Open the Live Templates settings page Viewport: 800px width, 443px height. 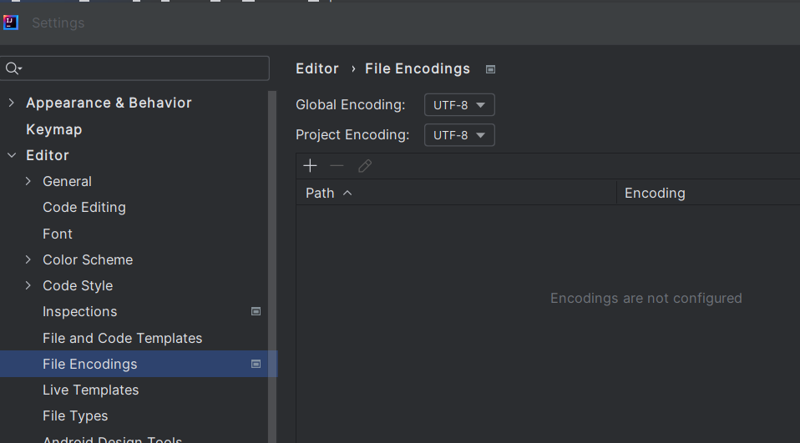pos(90,390)
